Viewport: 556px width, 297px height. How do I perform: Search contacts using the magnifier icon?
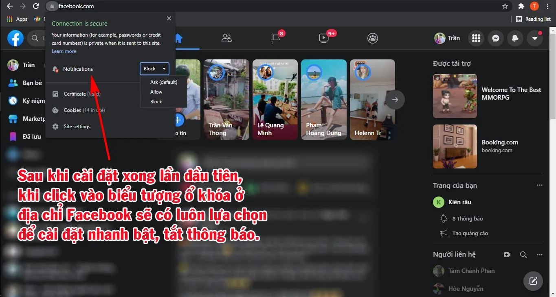523,254
